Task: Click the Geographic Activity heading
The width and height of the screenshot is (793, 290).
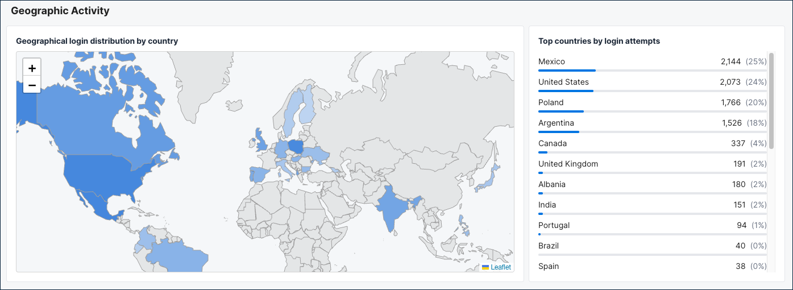Action: [x=60, y=11]
